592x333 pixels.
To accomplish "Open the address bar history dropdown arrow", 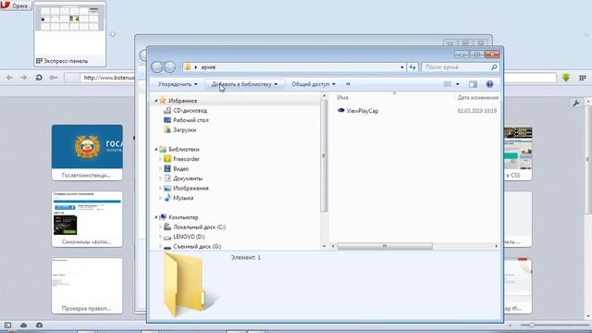I will click(x=401, y=68).
